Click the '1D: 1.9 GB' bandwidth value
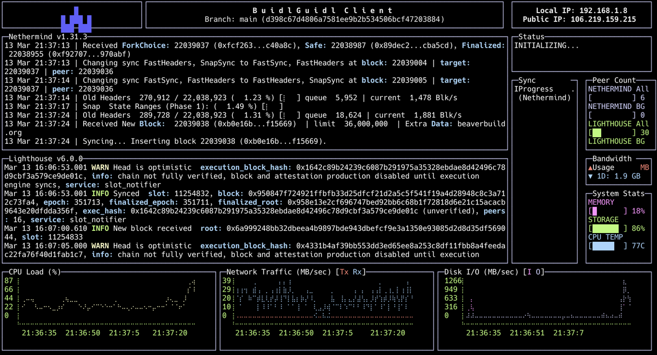 point(619,176)
